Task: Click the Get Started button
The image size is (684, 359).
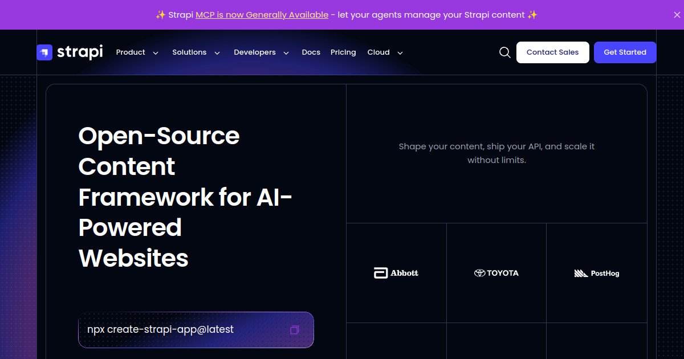Action: [x=625, y=52]
